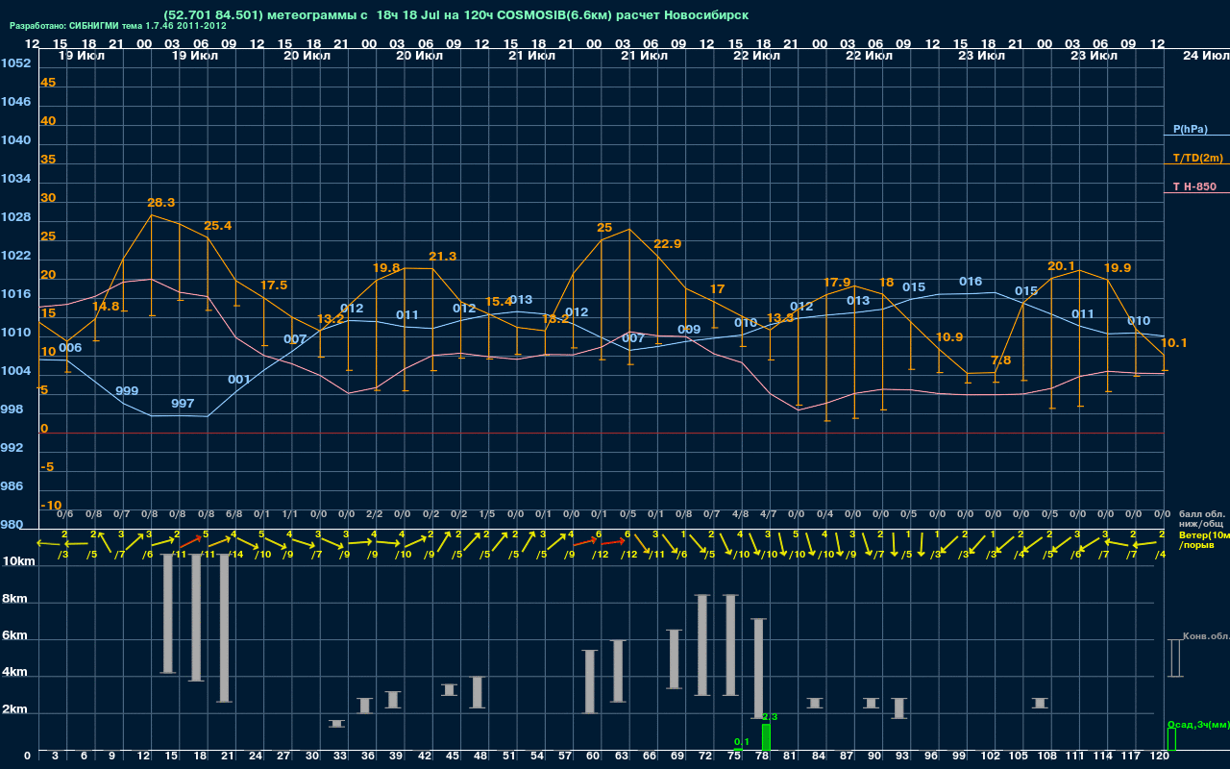Click the 10.1 temperature label
Screen dimensions: 1230x769
tap(1174, 343)
